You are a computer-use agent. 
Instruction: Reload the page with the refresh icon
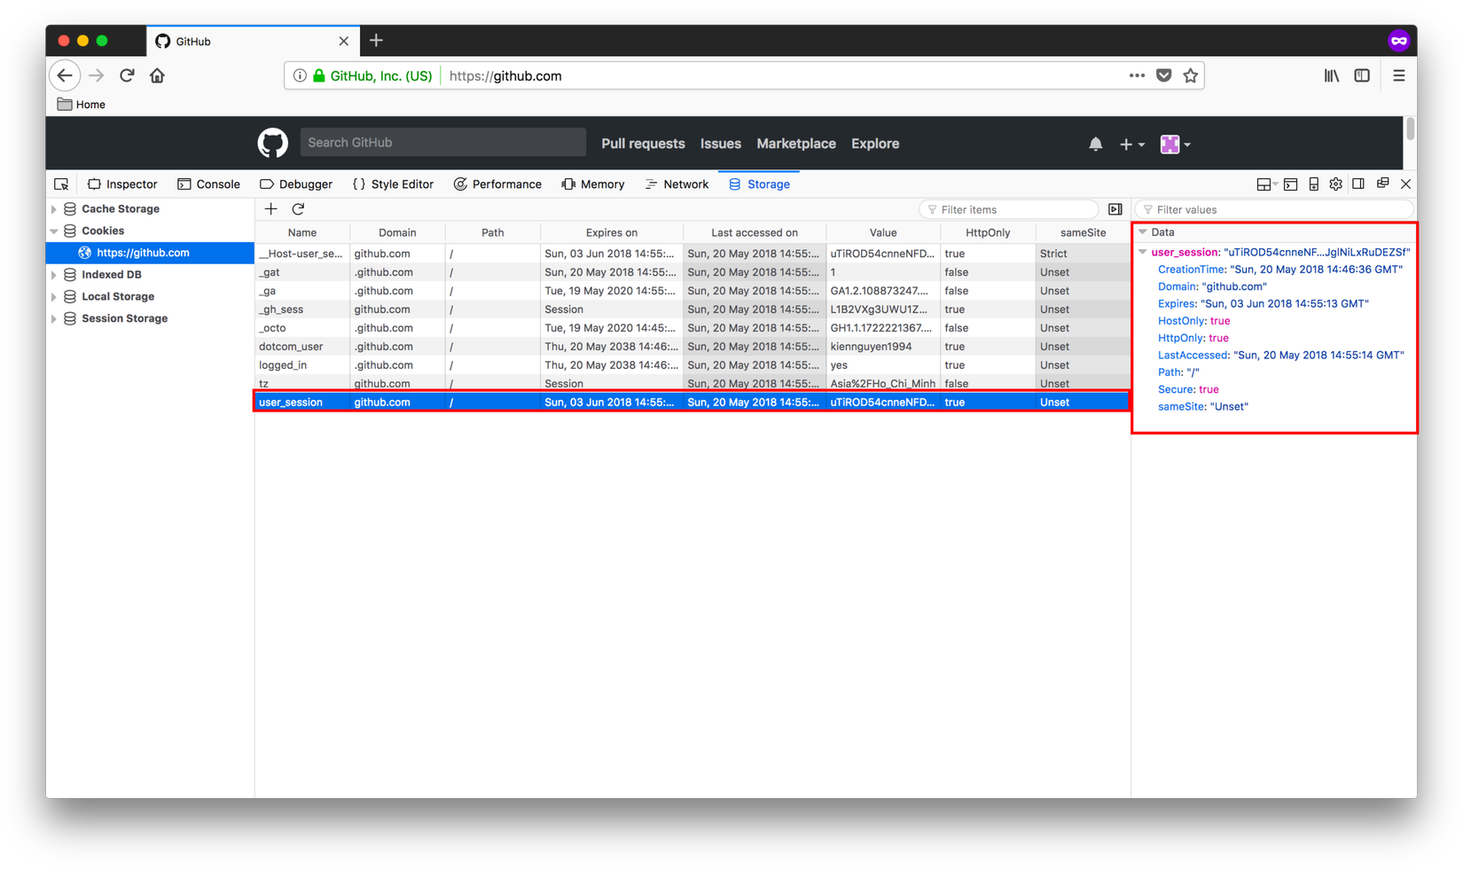click(127, 75)
